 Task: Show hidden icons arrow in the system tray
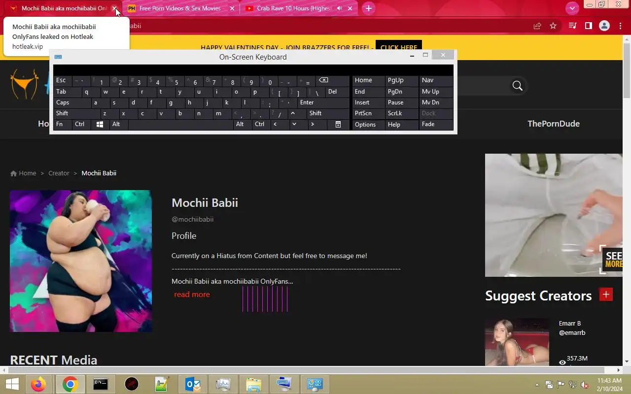click(x=537, y=385)
